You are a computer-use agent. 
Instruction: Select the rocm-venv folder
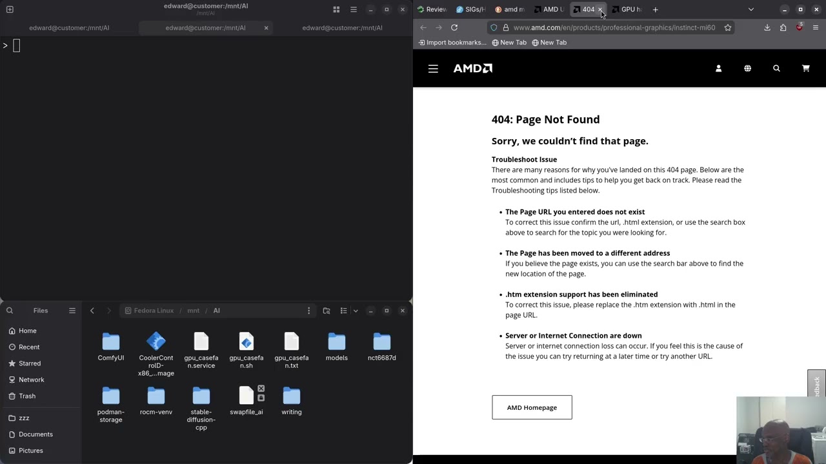156,401
